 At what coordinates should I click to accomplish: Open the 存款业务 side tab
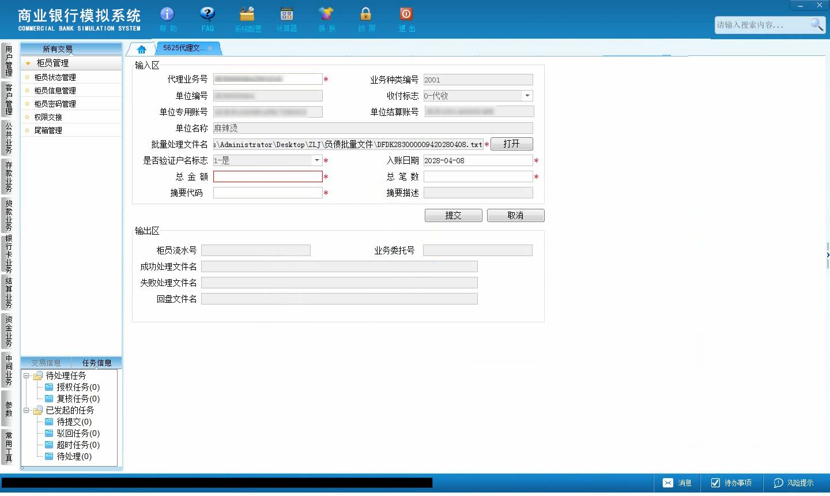tap(8, 176)
